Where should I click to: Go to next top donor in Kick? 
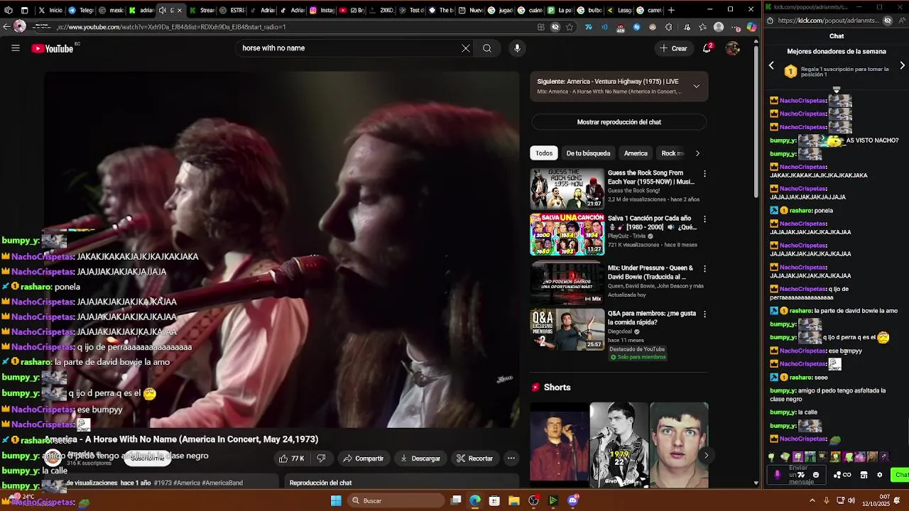[x=902, y=65]
